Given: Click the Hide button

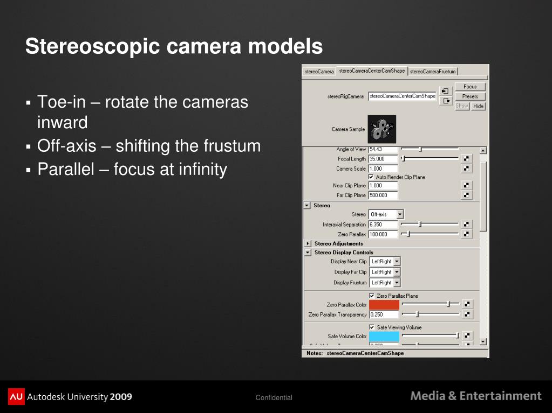Looking at the screenshot, I should point(478,106).
